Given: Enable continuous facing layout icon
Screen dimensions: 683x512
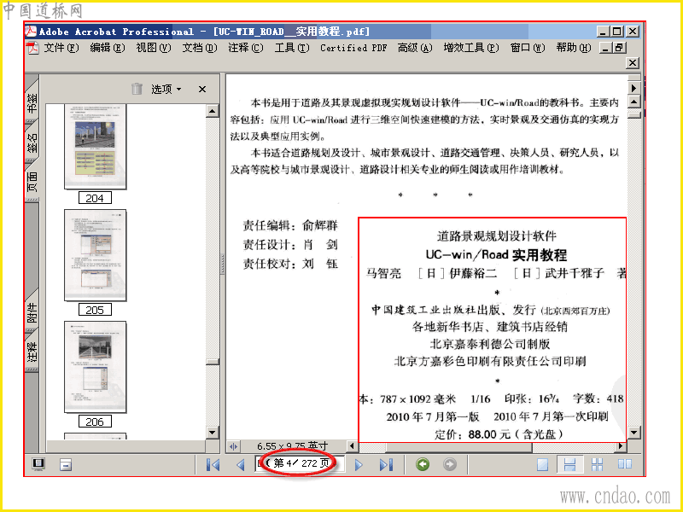Looking at the screenshot, I should click(597, 464).
